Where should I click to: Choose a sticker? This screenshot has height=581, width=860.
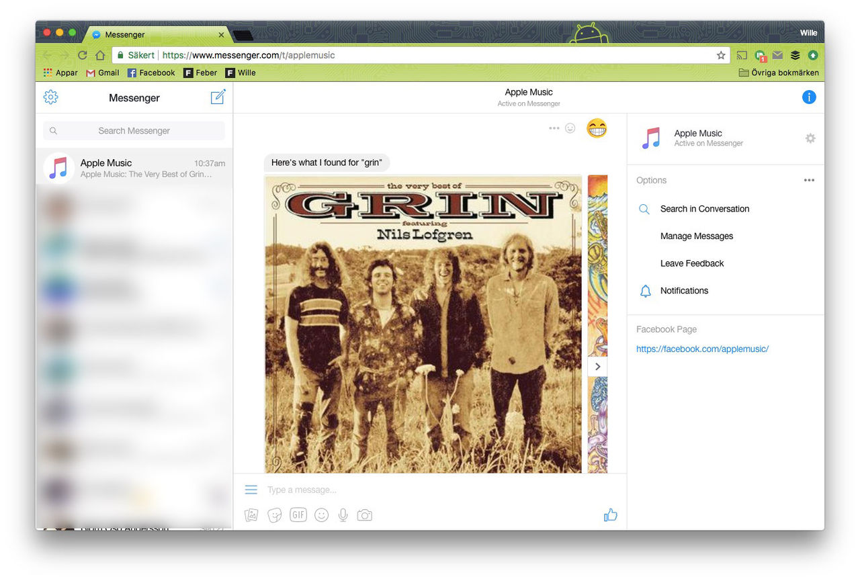coord(274,515)
